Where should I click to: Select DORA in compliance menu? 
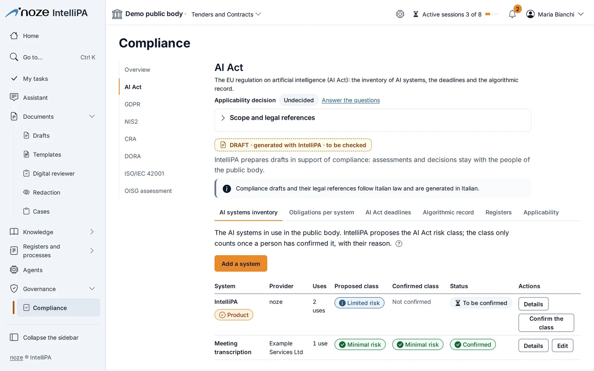coord(133,156)
